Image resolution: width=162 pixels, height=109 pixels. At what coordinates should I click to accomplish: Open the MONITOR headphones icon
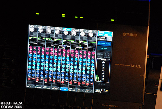pos(107,55)
